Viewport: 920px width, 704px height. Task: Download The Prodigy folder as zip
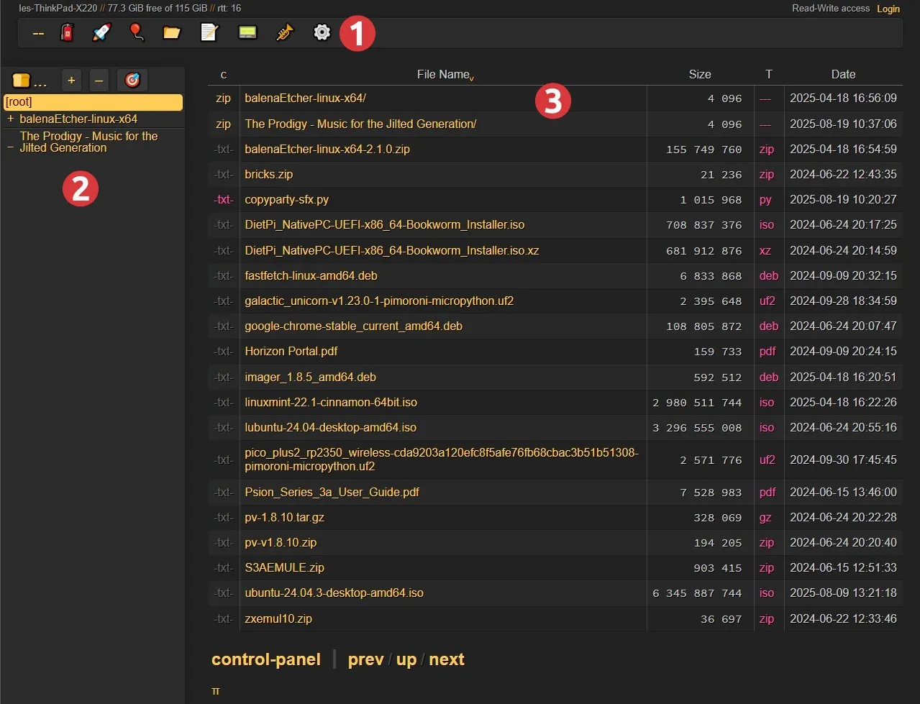pos(224,124)
